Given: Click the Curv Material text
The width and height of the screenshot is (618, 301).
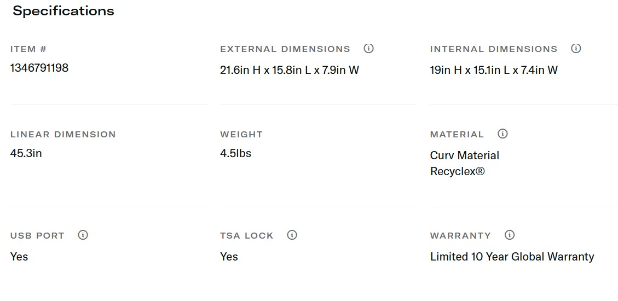Looking at the screenshot, I should tap(465, 155).
